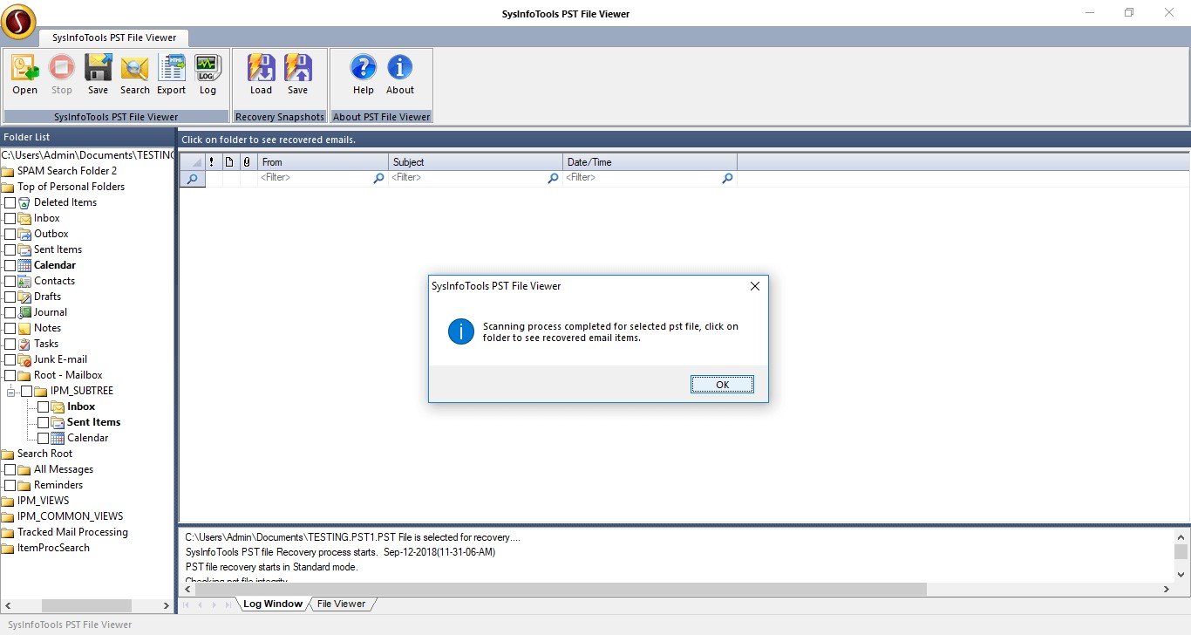
Task: Click the Export icon
Action: tap(171, 74)
